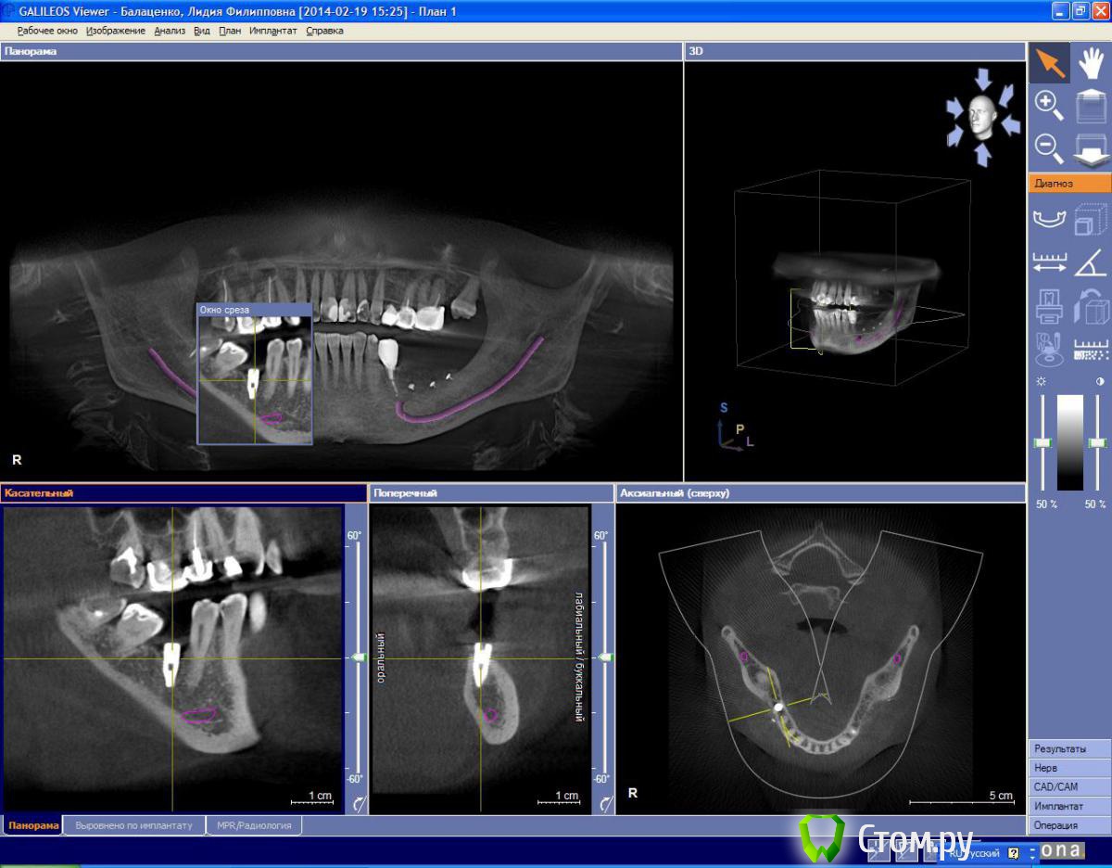This screenshot has width=1112, height=868.
Task: Click the contrast slider handle
Action: pos(1096,443)
